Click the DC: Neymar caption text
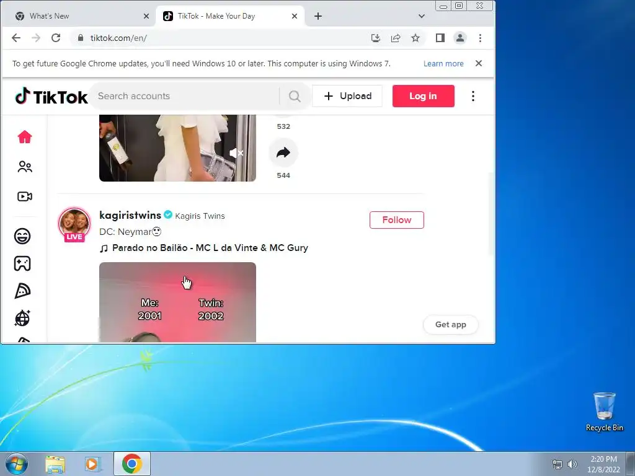 [130, 232]
